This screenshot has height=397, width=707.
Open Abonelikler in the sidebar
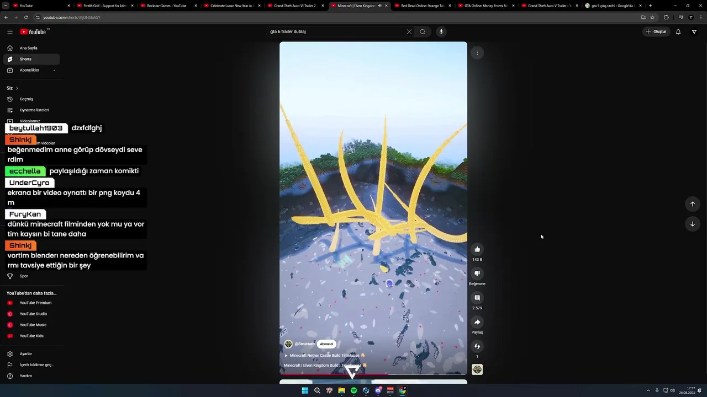pyautogui.click(x=31, y=70)
